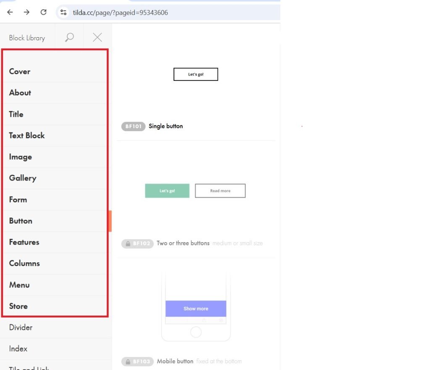This screenshot has height=370, width=430.
Task: Open the Text Block category
Action: pos(27,135)
